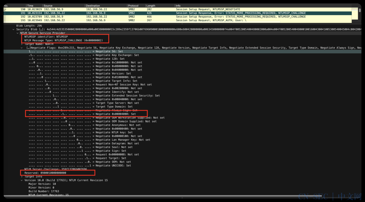365x202 pixels.
Task: Click the packet details horizontal scrollbar
Action: (x=163, y=196)
